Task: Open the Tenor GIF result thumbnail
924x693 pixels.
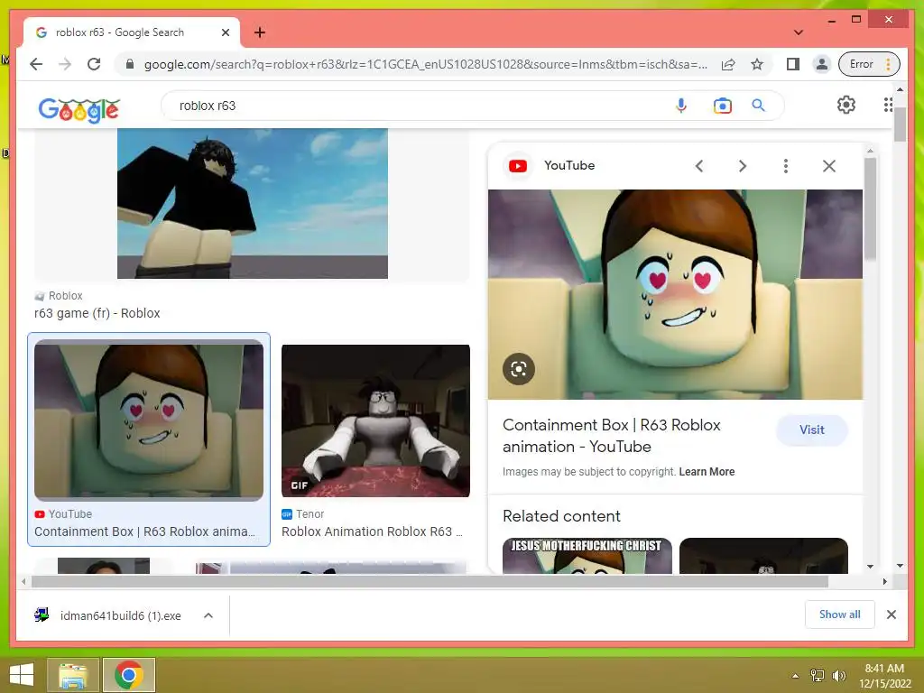Action: tap(375, 420)
